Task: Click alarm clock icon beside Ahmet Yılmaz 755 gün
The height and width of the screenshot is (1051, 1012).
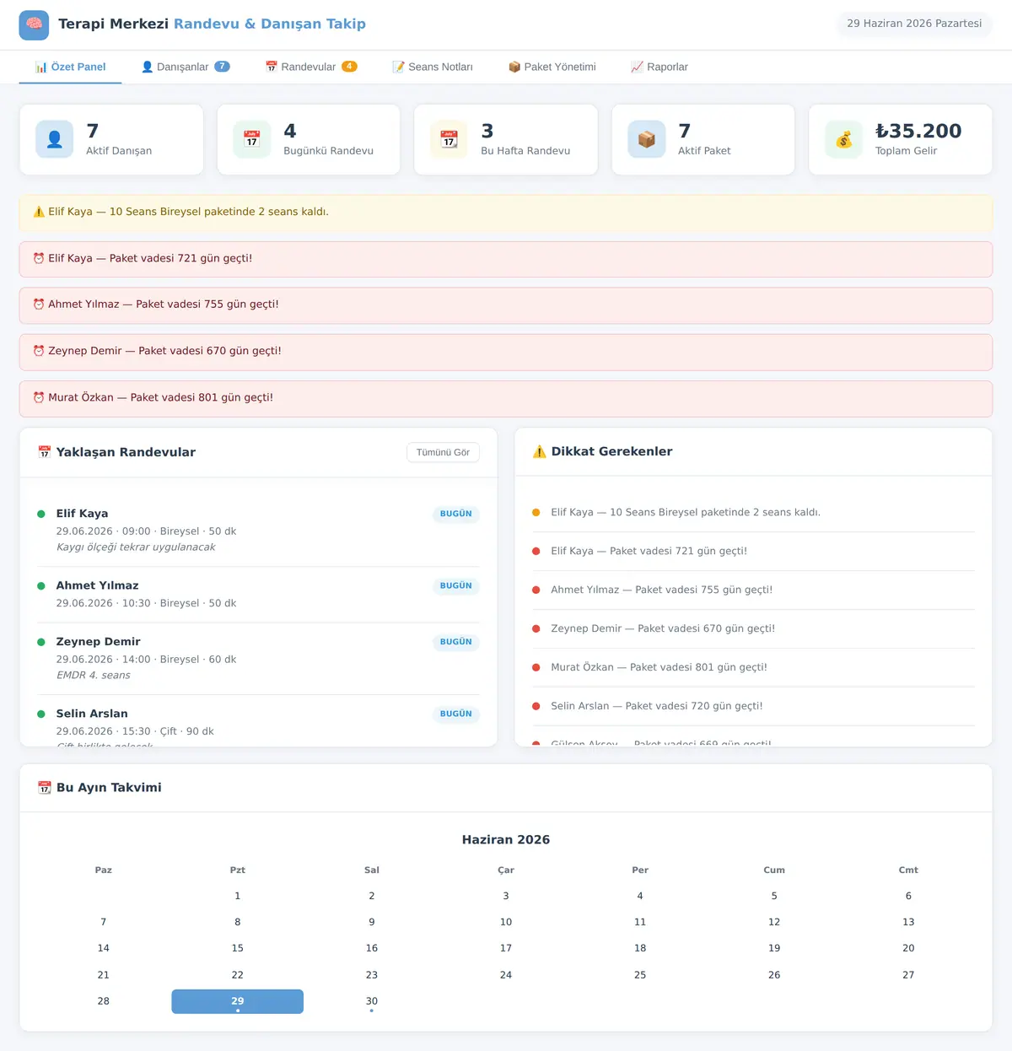Action: point(39,305)
